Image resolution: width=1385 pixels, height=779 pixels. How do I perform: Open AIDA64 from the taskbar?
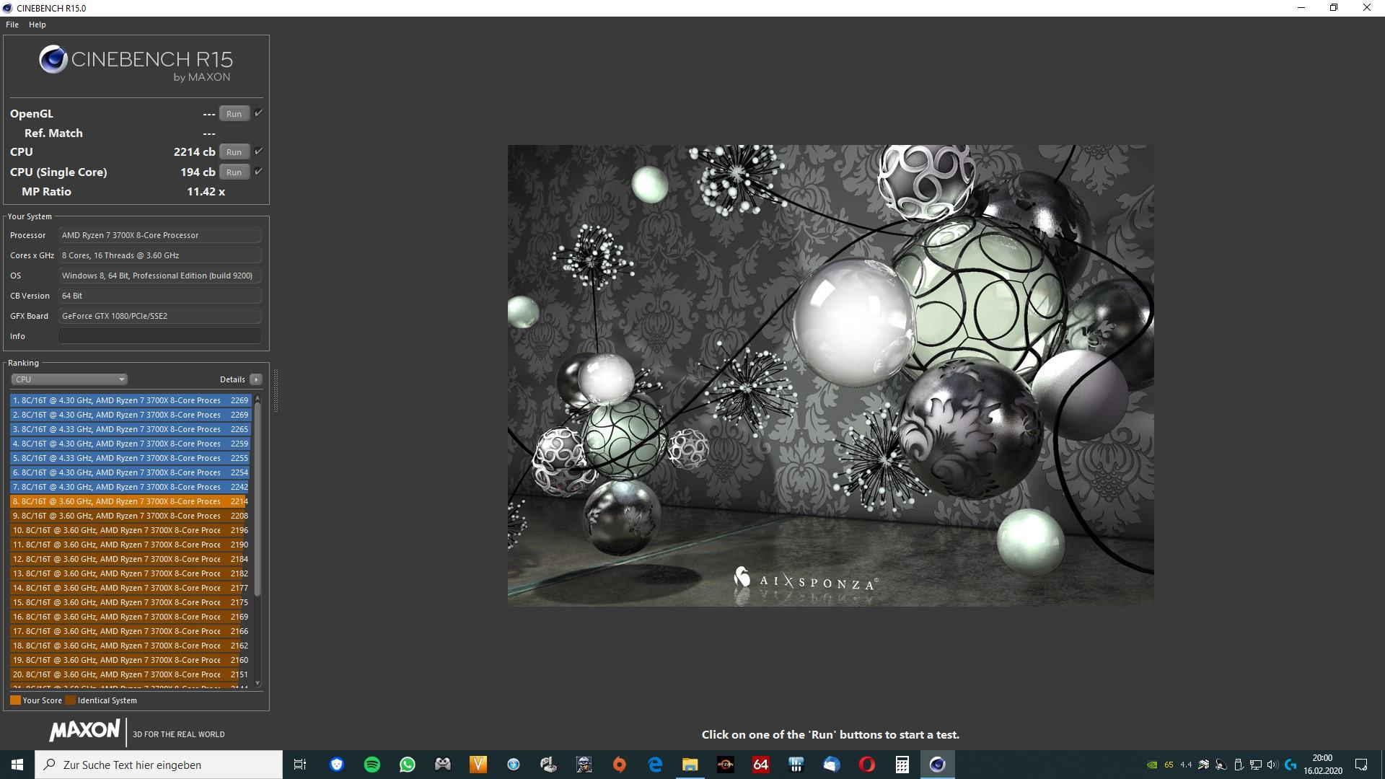point(761,765)
